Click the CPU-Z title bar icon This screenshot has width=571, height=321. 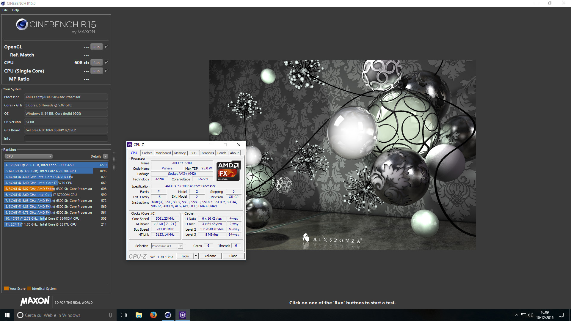(x=130, y=145)
